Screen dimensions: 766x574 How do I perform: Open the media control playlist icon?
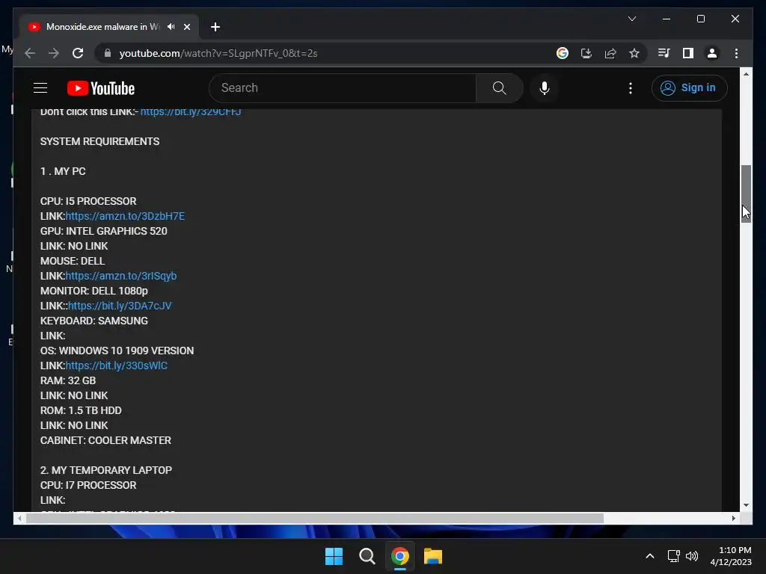pos(664,53)
